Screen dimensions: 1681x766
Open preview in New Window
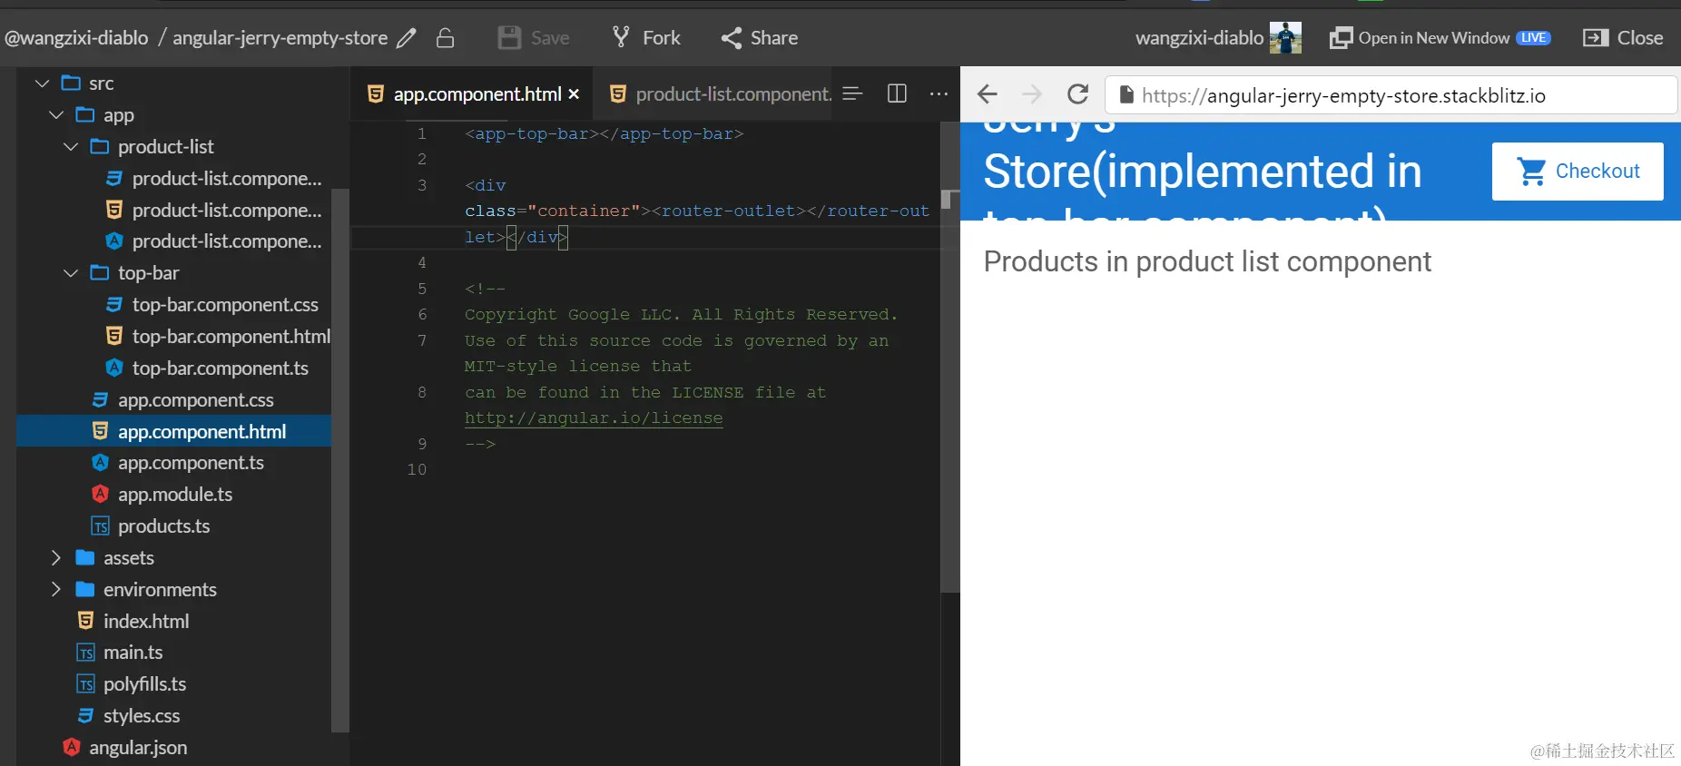tap(1440, 38)
